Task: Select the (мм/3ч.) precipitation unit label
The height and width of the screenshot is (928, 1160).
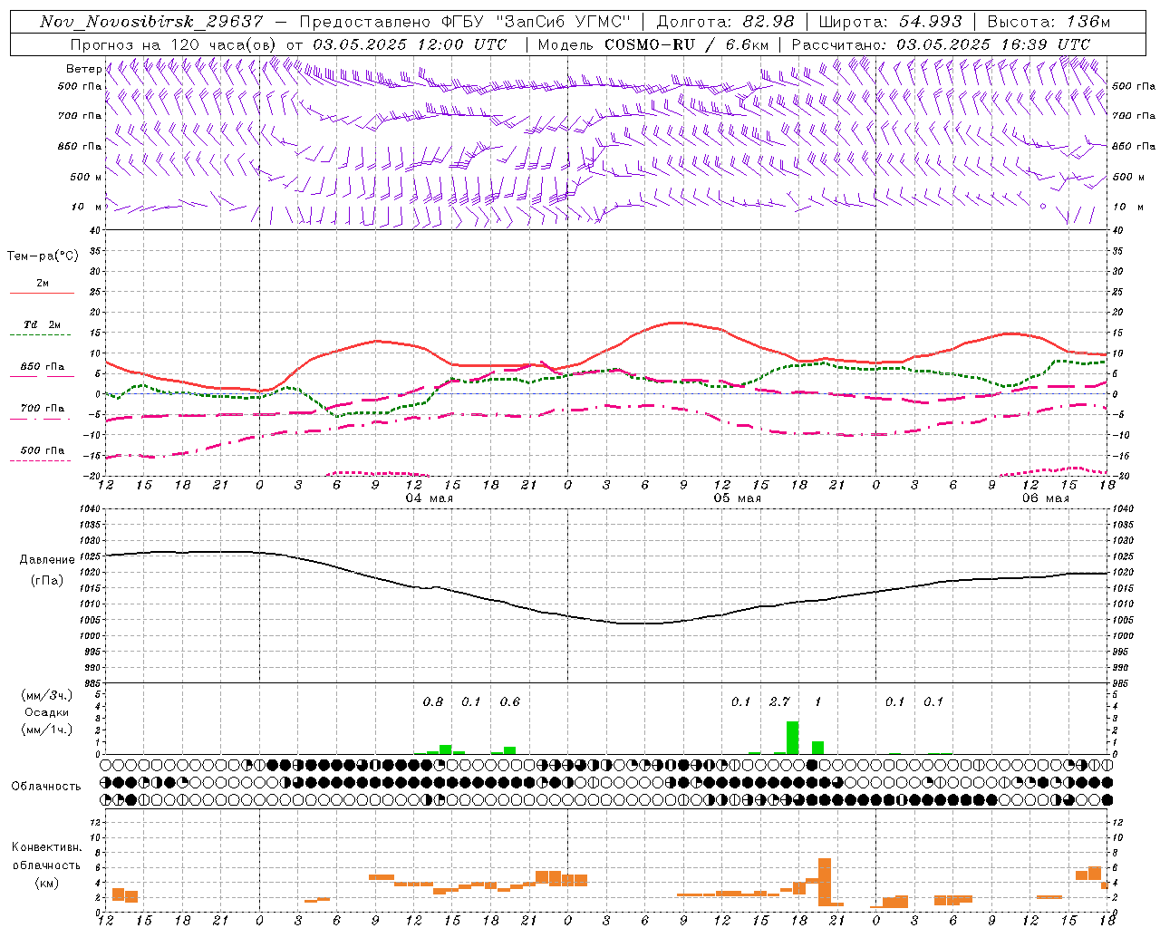Action: (46, 695)
